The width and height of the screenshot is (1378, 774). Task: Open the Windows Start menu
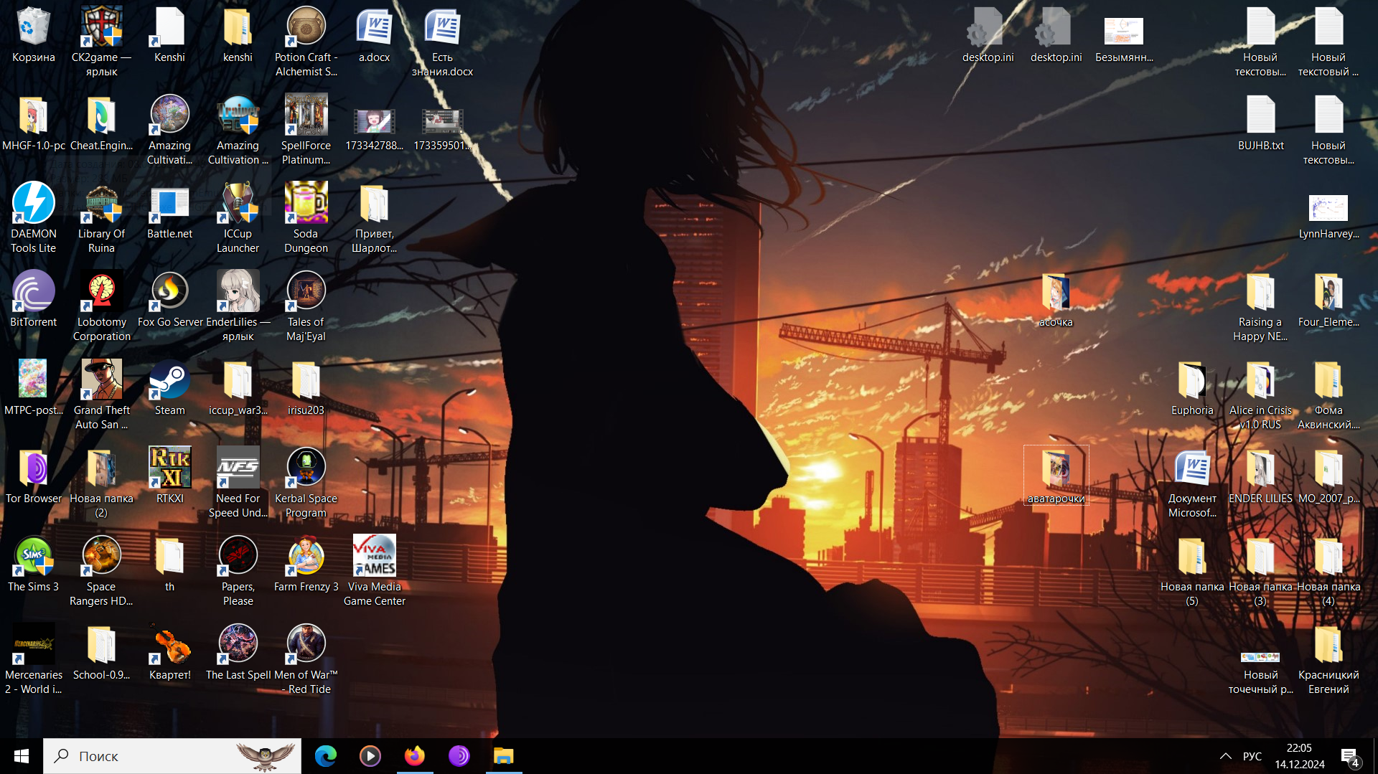[x=22, y=756]
